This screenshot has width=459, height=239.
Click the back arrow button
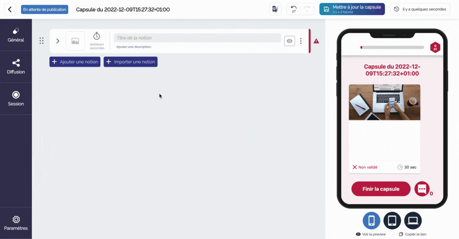[x=10, y=9]
